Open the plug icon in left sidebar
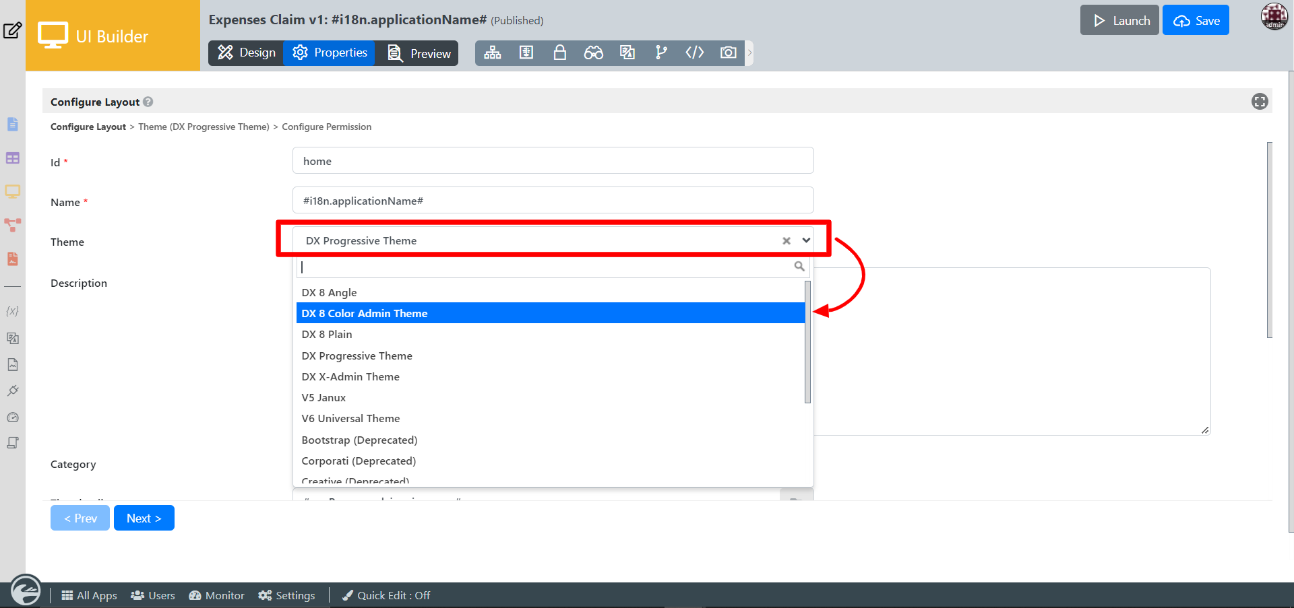The width and height of the screenshot is (1294, 608). point(13,391)
